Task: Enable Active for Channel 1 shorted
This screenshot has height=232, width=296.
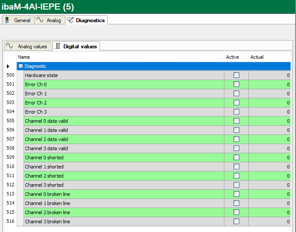Action: 236,167
